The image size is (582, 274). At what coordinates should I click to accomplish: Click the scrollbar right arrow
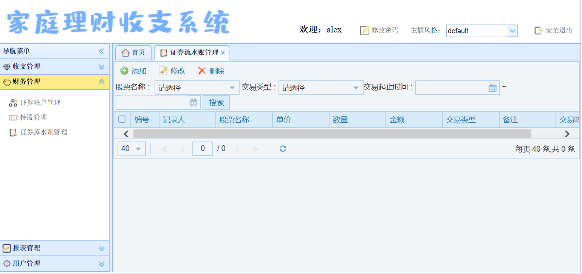tap(567, 134)
